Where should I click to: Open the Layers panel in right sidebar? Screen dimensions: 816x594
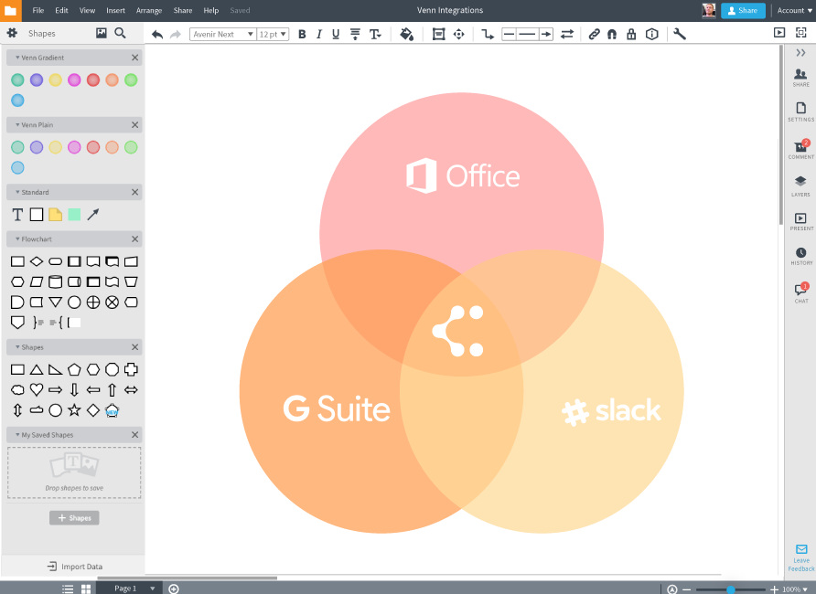pos(801,186)
